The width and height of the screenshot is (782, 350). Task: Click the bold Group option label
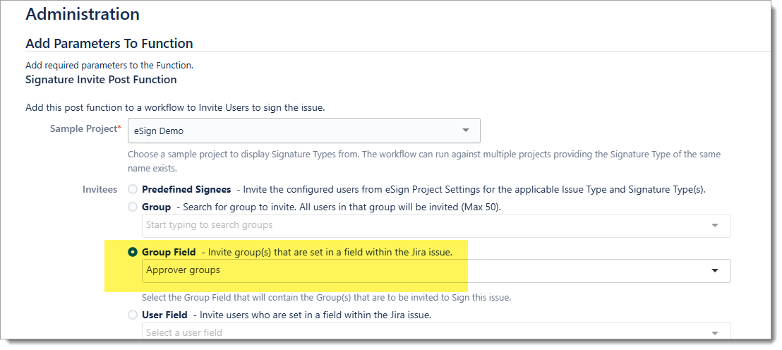pyautogui.click(x=156, y=207)
